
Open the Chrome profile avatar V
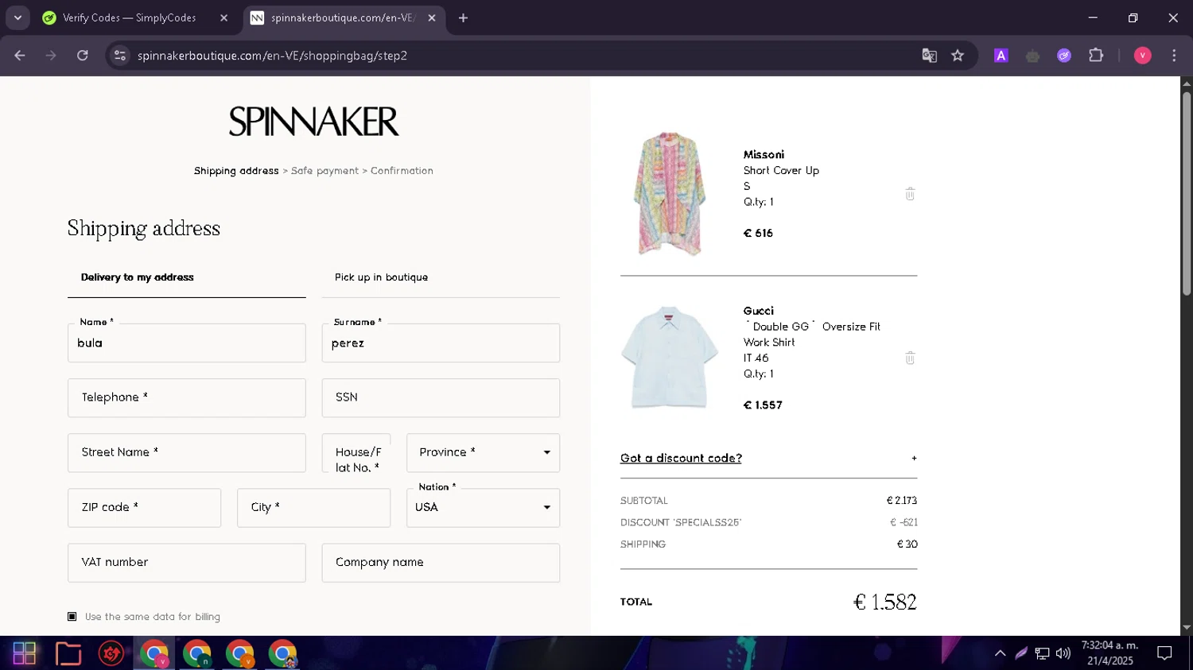coord(1142,56)
